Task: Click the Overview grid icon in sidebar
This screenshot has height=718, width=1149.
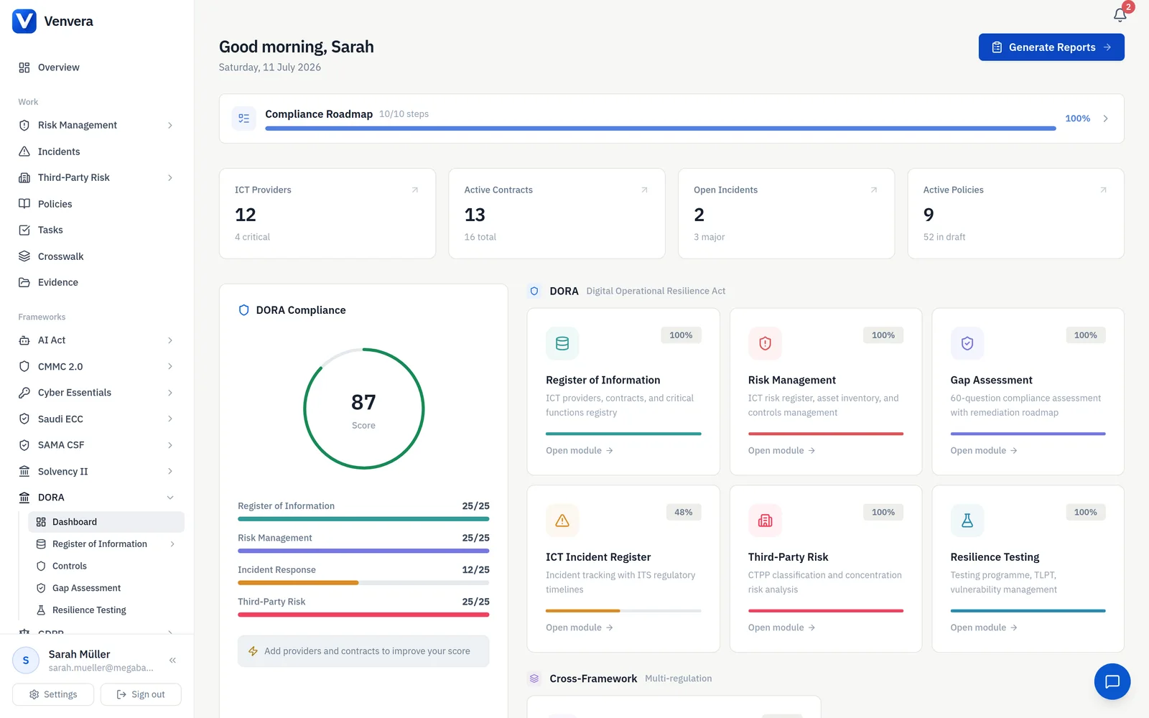Action: (x=24, y=67)
